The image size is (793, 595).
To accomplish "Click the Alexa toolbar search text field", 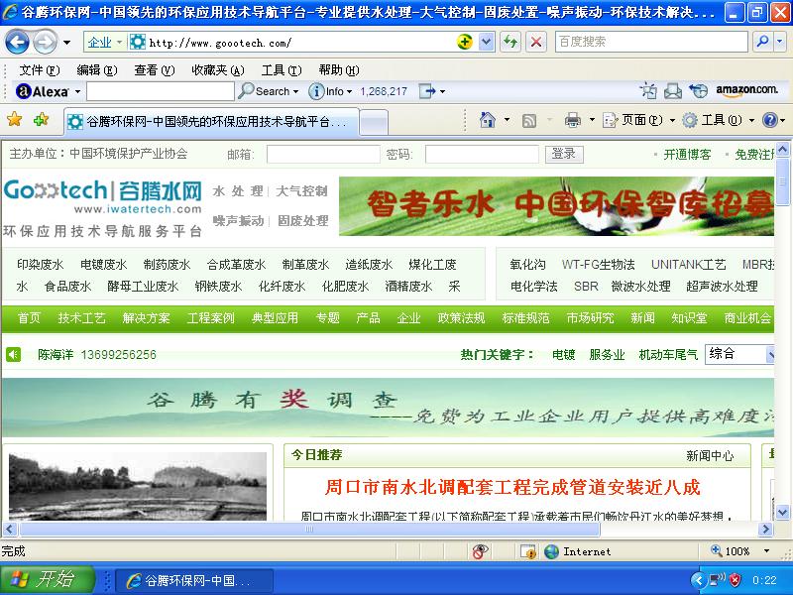I will (161, 91).
